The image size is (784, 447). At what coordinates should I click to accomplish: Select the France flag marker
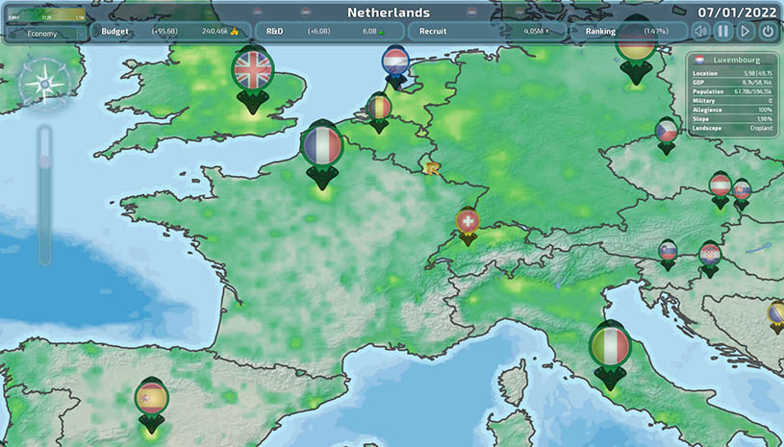[x=321, y=146]
